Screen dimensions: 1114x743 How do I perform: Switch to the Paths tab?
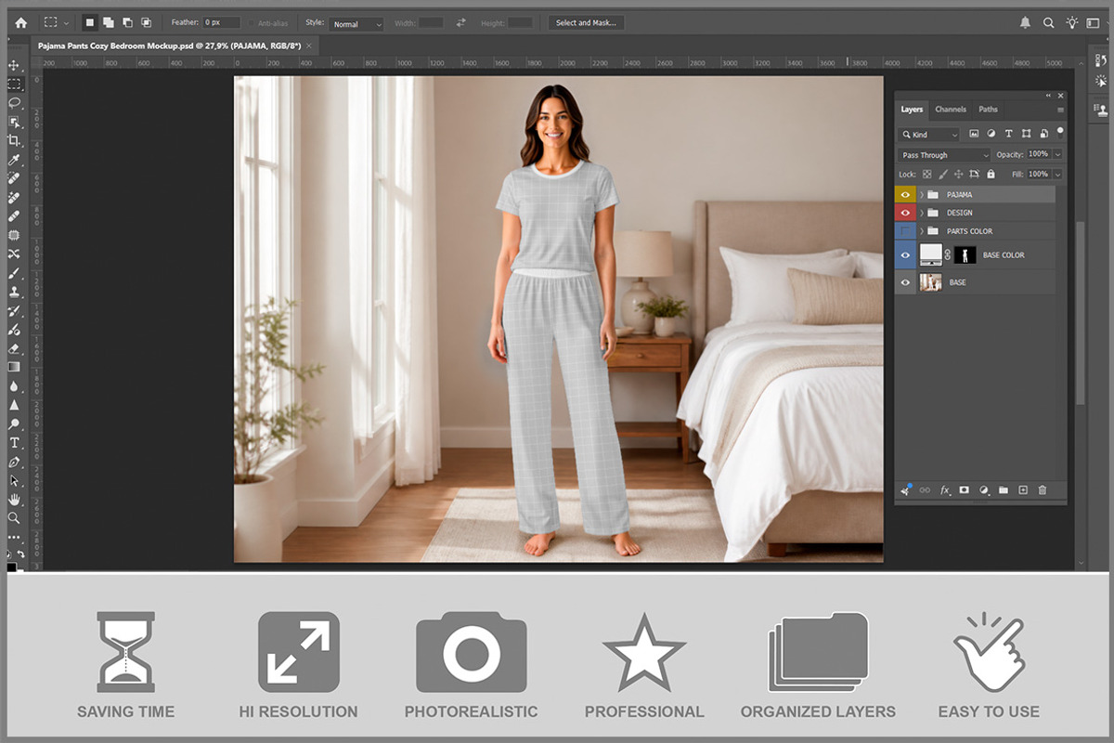988,110
